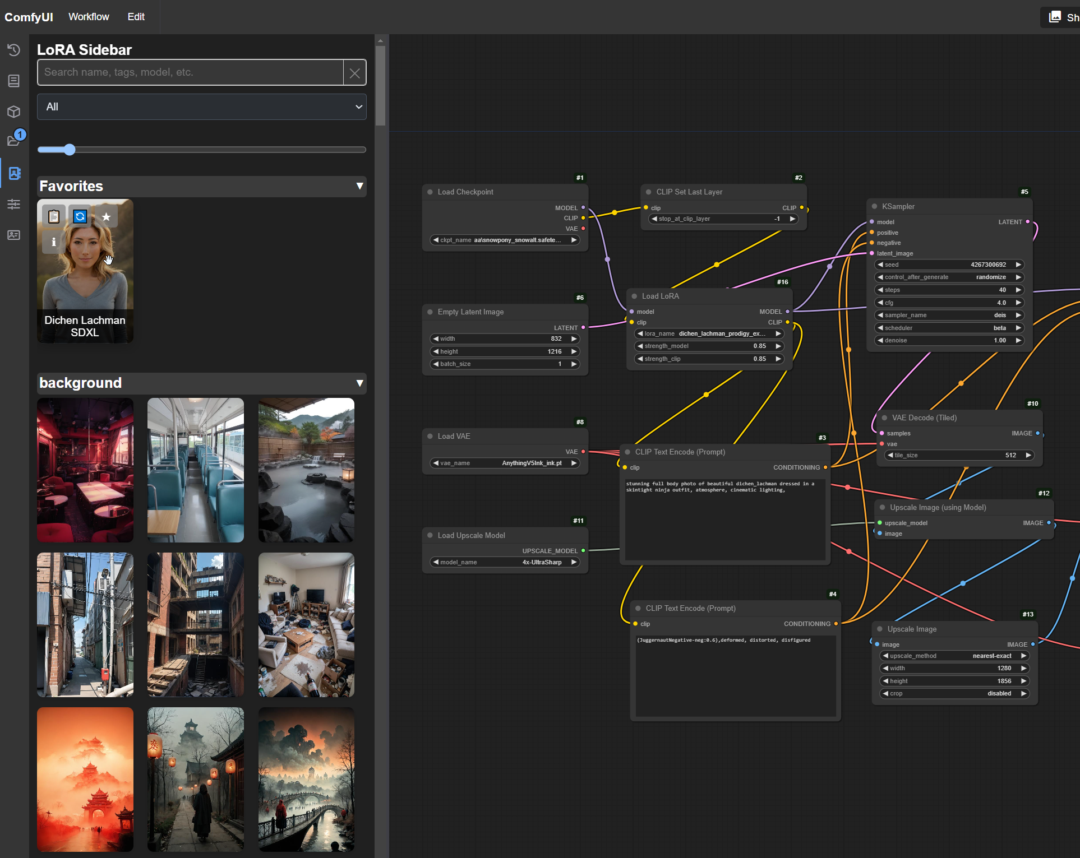This screenshot has height=858, width=1080.
Task: Click the ckpt_name selector in Load Checkpoint
Action: pos(505,240)
